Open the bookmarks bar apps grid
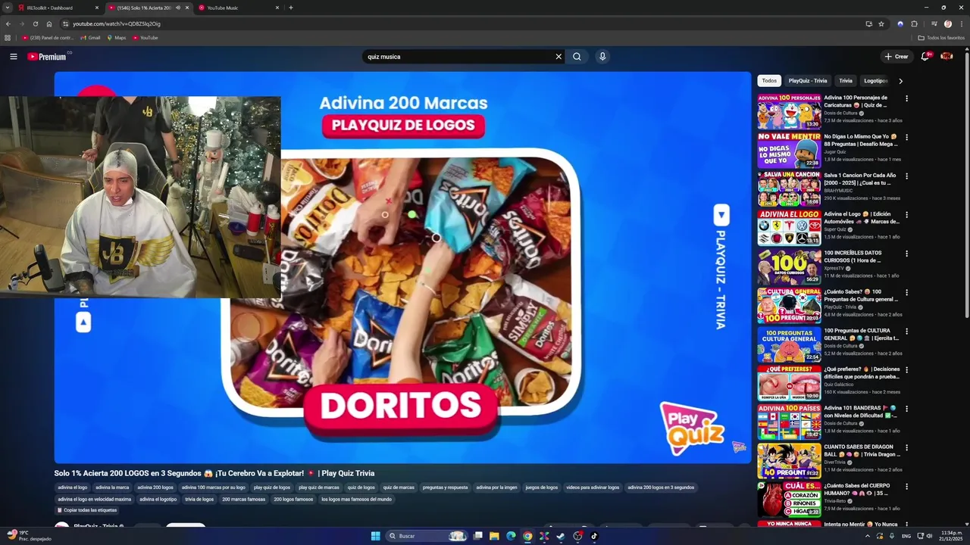Screen dimensions: 970x545 [x=8, y=38]
